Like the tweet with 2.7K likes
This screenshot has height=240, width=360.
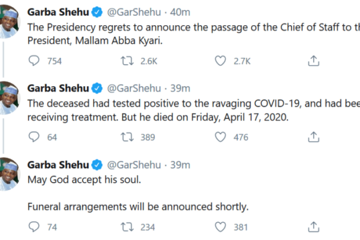click(x=220, y=61)
